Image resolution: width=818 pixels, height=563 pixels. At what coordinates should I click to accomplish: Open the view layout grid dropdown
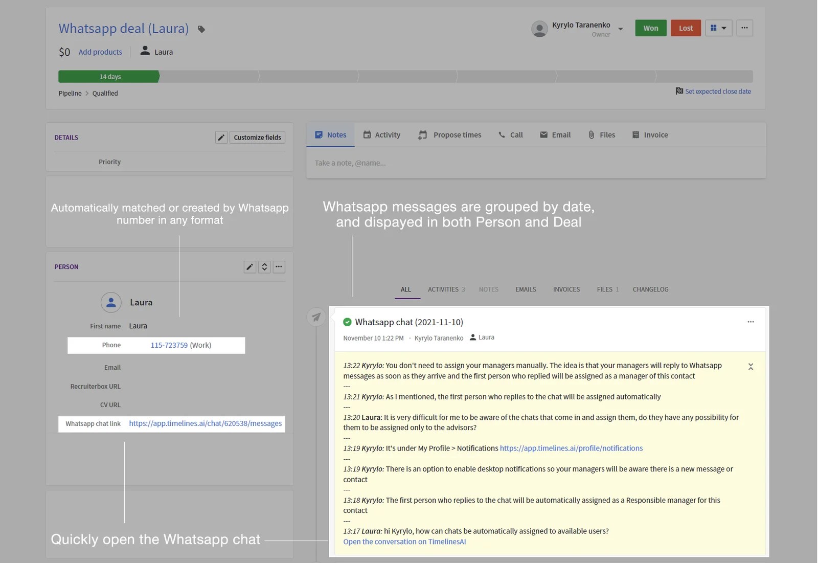point(718,28)
